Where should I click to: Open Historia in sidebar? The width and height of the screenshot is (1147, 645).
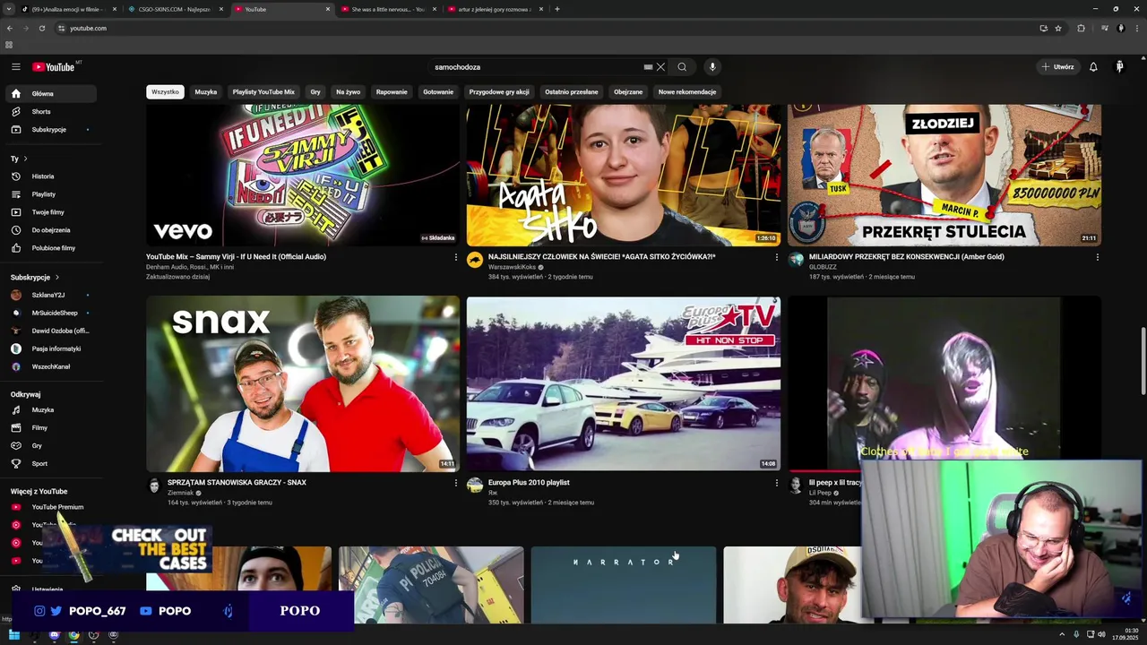click(50, 176)
